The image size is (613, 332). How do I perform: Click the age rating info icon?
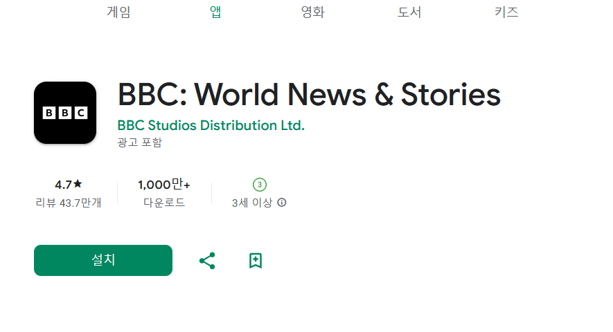[x=281, y=203]
